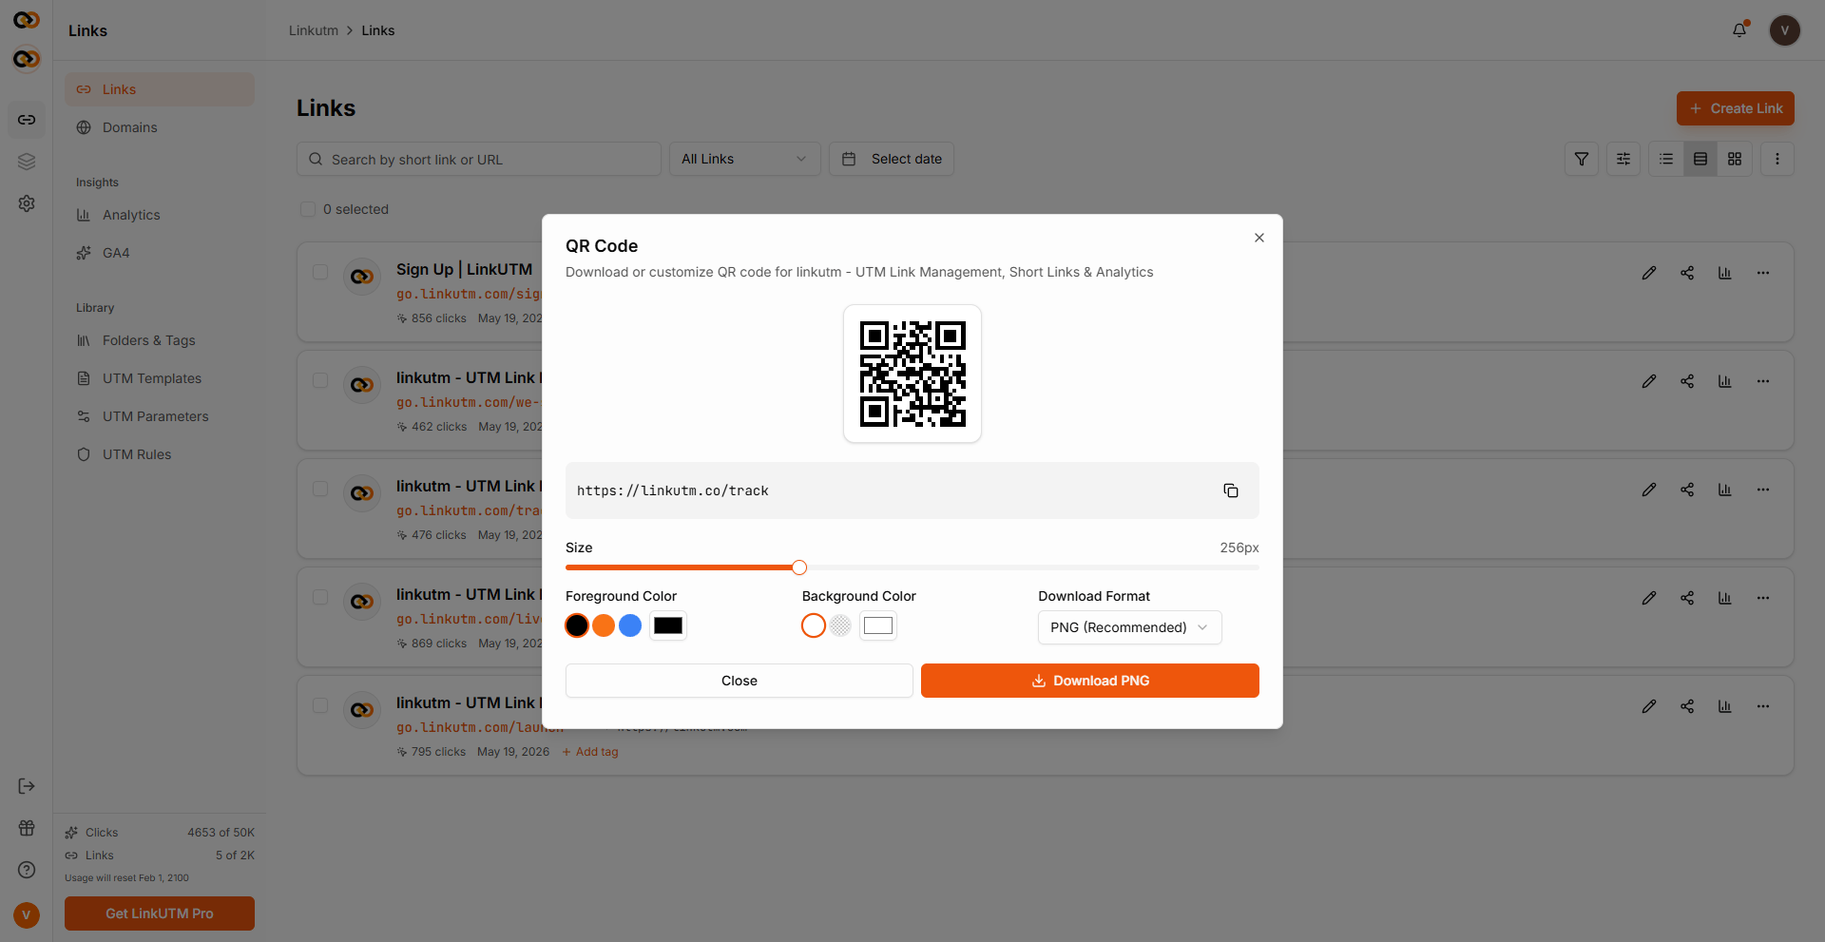1825x942 pixels.
Task: Edit the link with 462 clicks
Action: [1649, 381]
